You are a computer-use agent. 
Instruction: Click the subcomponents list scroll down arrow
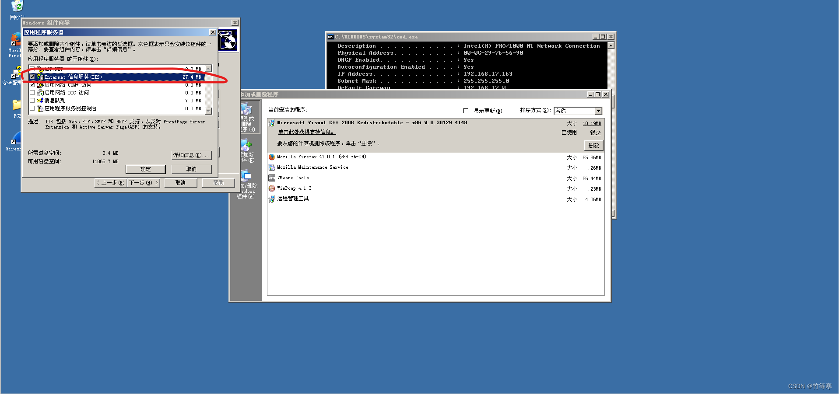point(208,111)
